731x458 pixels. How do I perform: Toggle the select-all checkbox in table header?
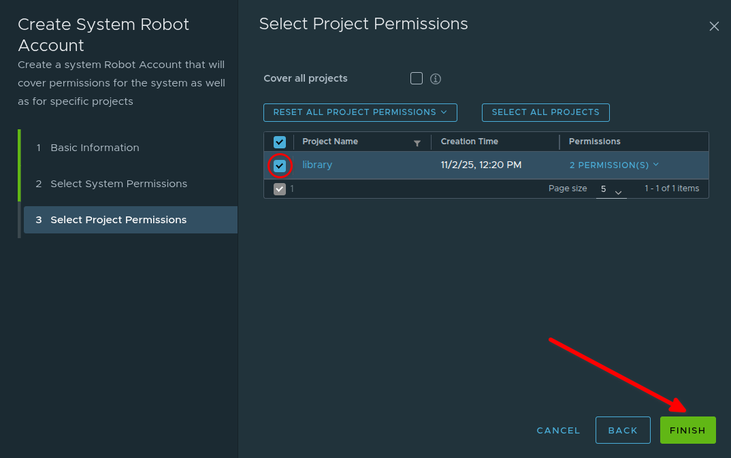point(280,142)
